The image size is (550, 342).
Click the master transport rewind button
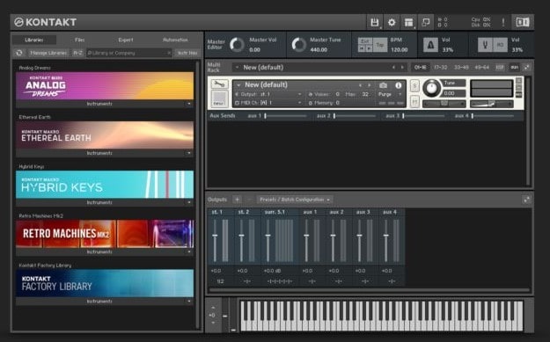pos(362,48)
